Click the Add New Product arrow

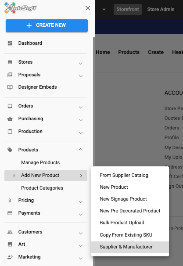[81, 176]
